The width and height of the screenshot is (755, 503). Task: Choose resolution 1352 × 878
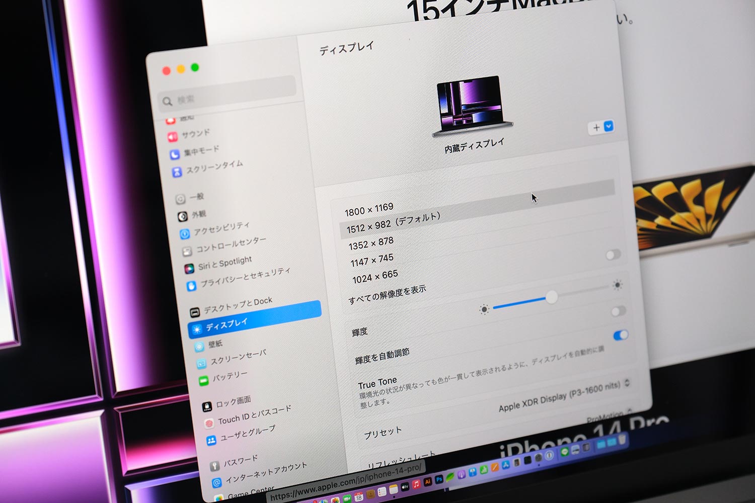click(x=371, y=243)
